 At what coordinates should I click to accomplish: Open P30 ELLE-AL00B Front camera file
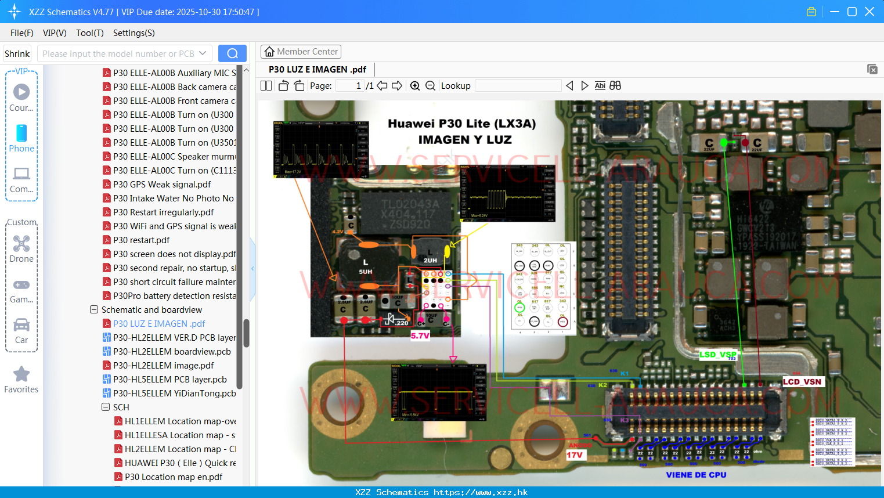pyautogui.click(x=169, y=100)
